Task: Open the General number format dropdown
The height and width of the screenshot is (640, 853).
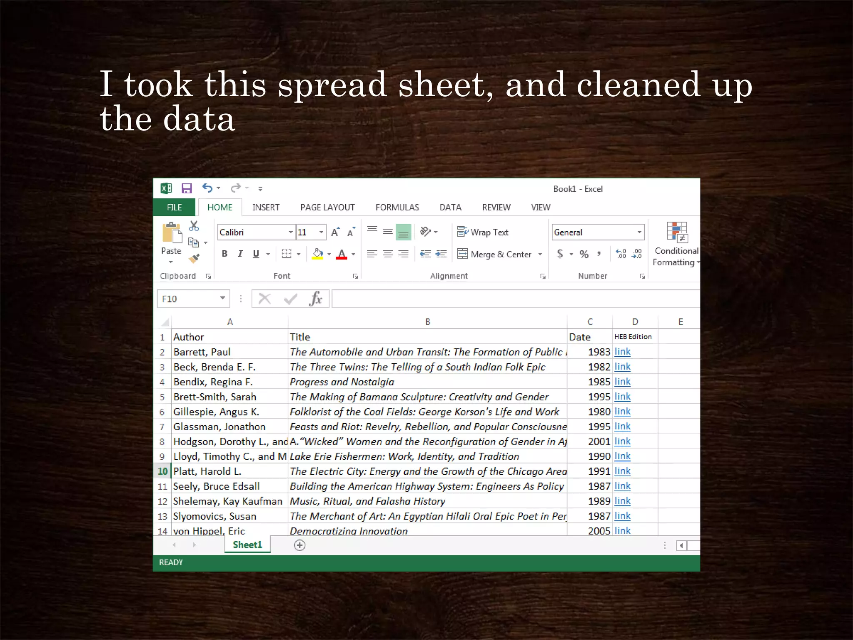Action: pyautogui.click(x=639, y=232)
